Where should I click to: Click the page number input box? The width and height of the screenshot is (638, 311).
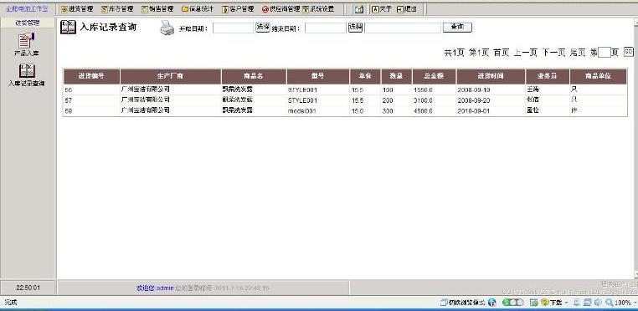click(605, 53)
